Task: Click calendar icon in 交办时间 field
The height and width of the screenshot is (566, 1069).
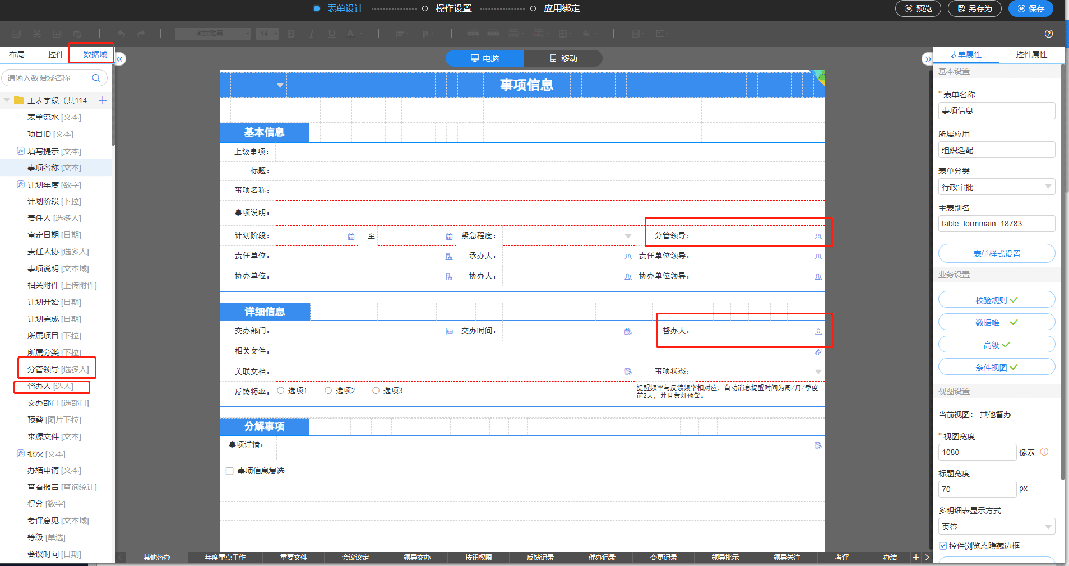Action: (628, 332)
